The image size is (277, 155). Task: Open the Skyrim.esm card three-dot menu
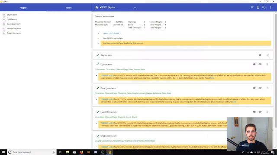point(267,55)
